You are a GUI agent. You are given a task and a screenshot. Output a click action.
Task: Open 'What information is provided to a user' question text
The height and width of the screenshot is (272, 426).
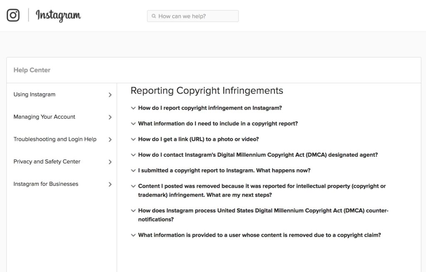pyautogui.click(x=260, y=235)
